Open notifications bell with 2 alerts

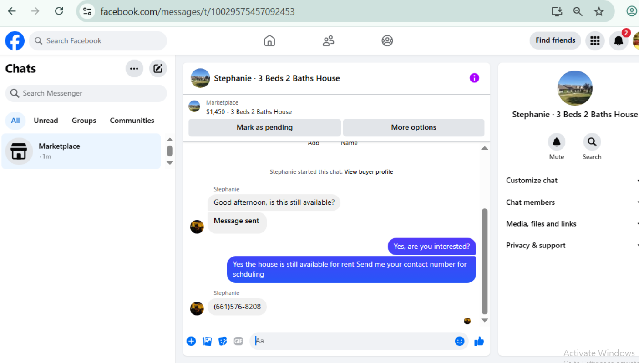click(x=619, y=41)
